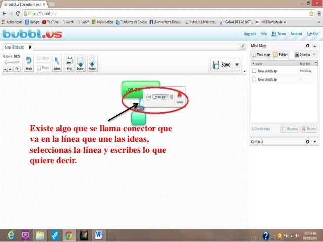Open the YouTube bookmark

(50, 22)
